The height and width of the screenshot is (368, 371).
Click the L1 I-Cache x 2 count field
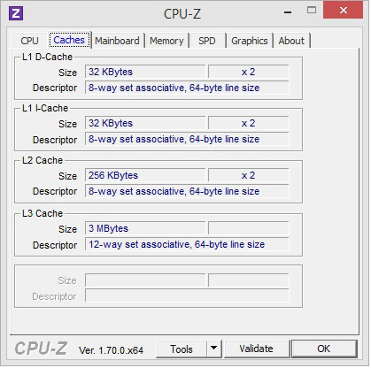click(249, 123)
